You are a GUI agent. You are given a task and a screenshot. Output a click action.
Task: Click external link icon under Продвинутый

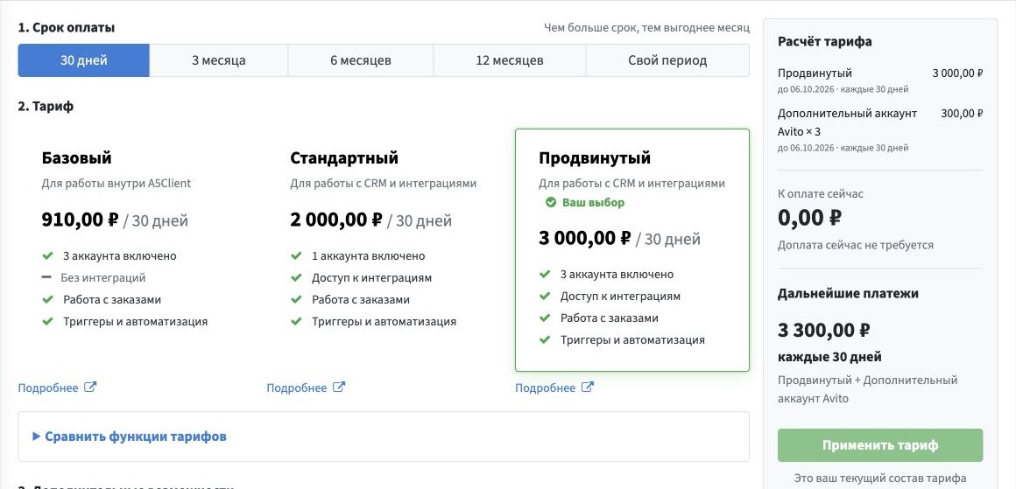(588, 388)
